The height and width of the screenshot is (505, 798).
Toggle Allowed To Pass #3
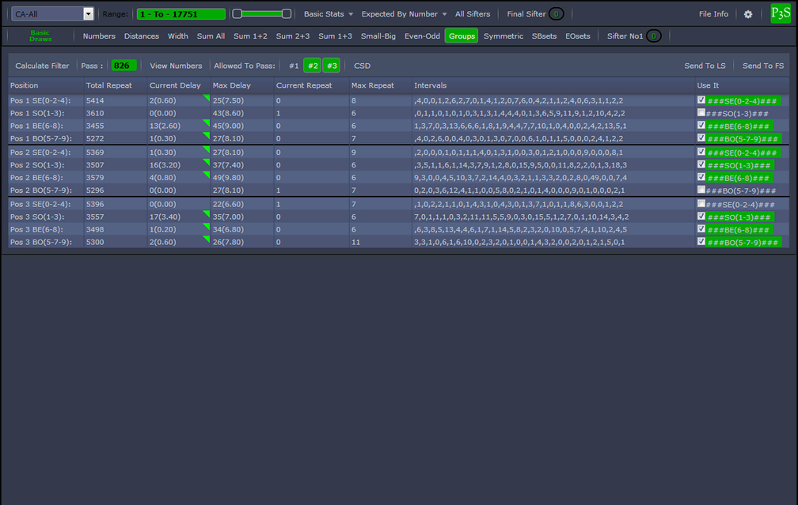[331, 66]
